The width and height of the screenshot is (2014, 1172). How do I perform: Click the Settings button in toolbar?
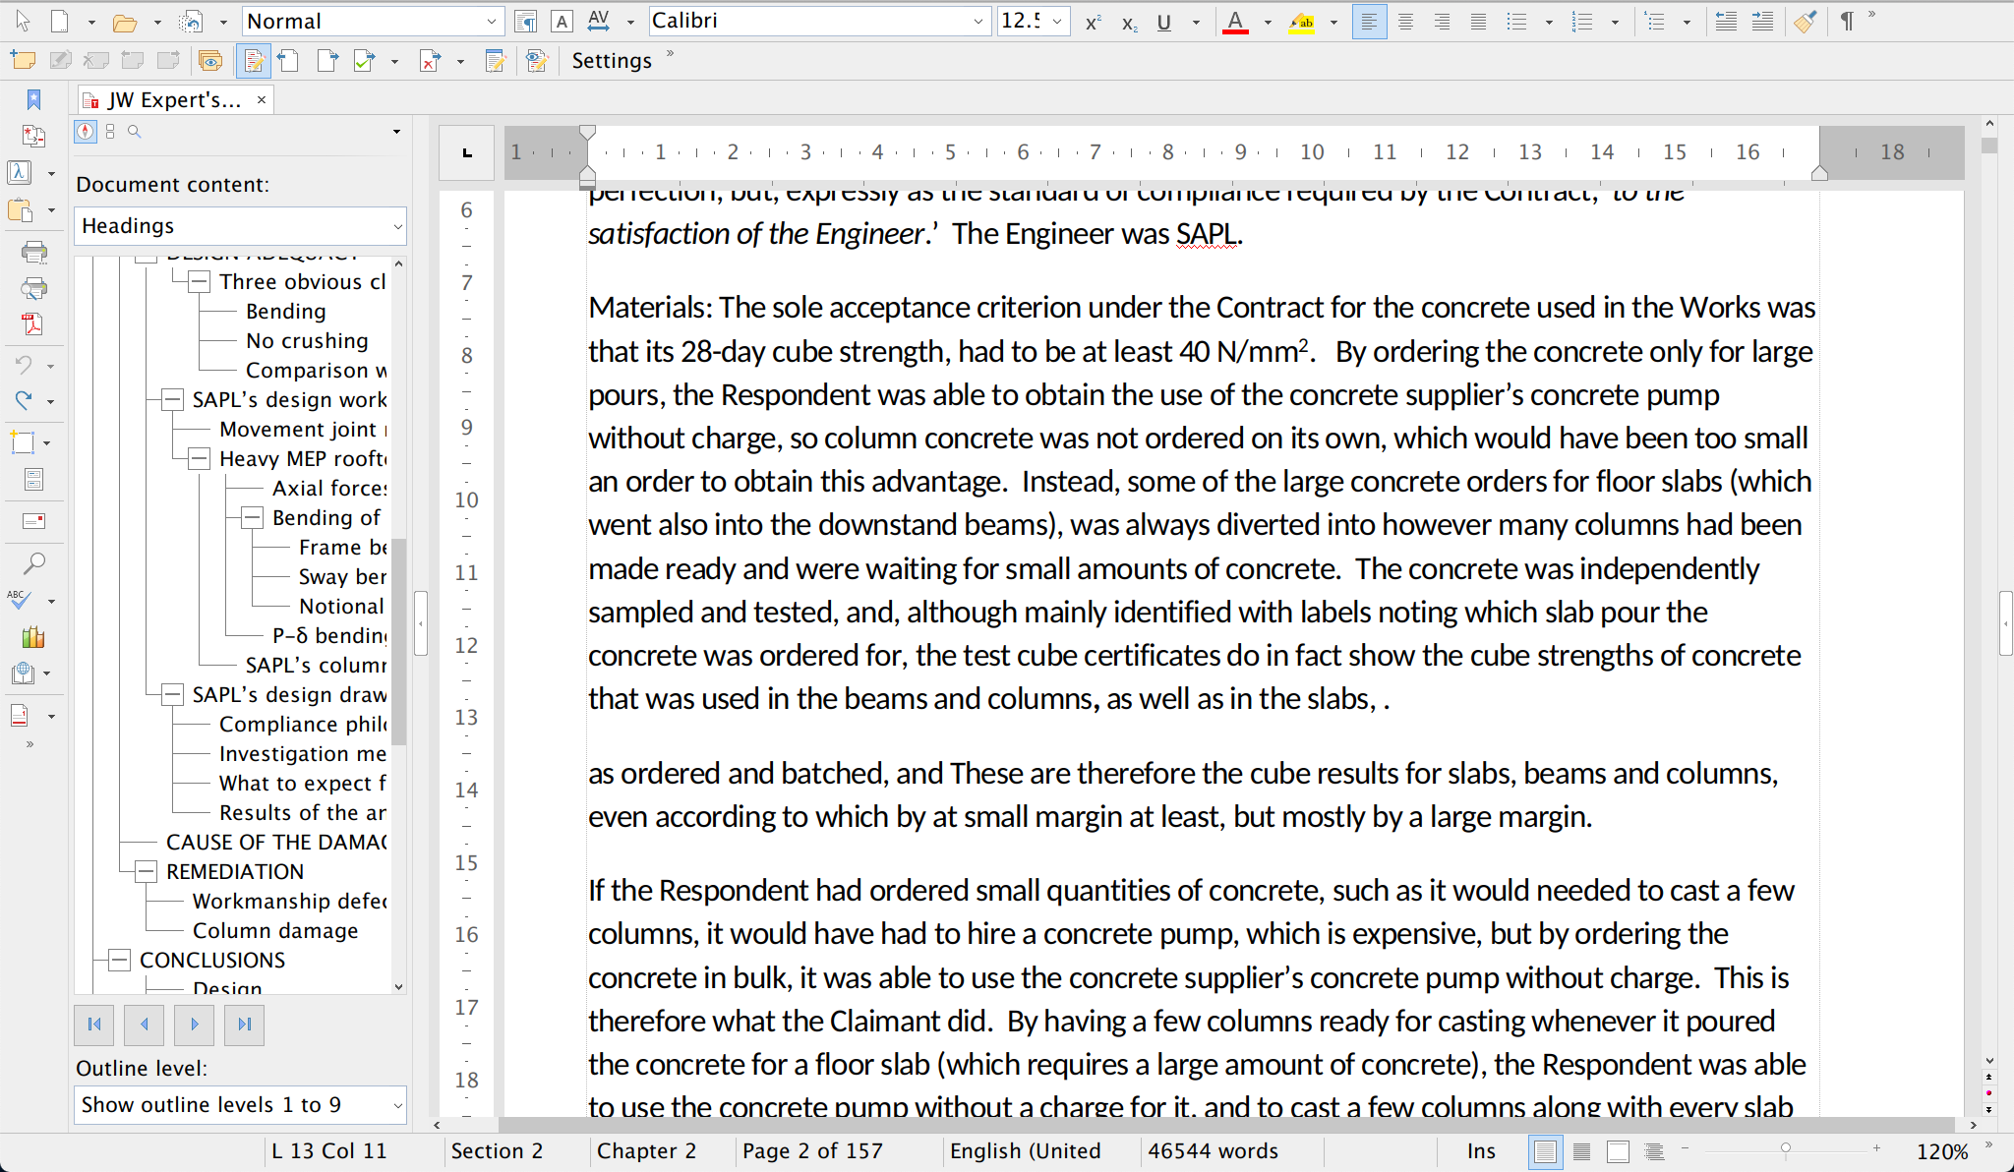click(612, 61)
